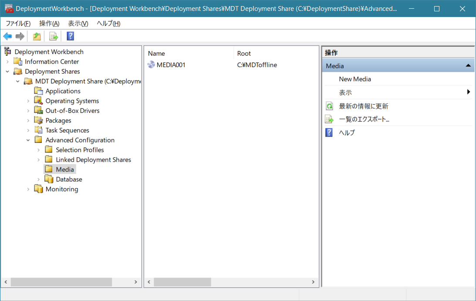This screenshot has height=301, width=476.
Task: Expand the Out-of-Box Drivers node
Action: tap(28, 111)
